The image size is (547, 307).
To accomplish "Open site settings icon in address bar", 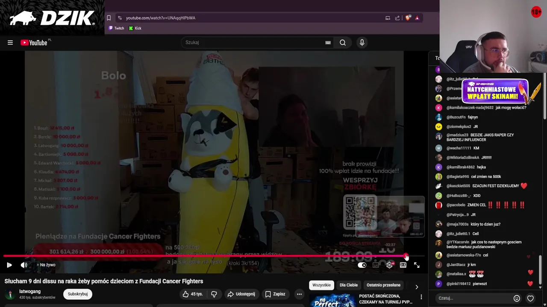I will tap(120, 18).
